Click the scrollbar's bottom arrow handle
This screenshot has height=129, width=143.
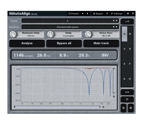[x=114, y=93]
